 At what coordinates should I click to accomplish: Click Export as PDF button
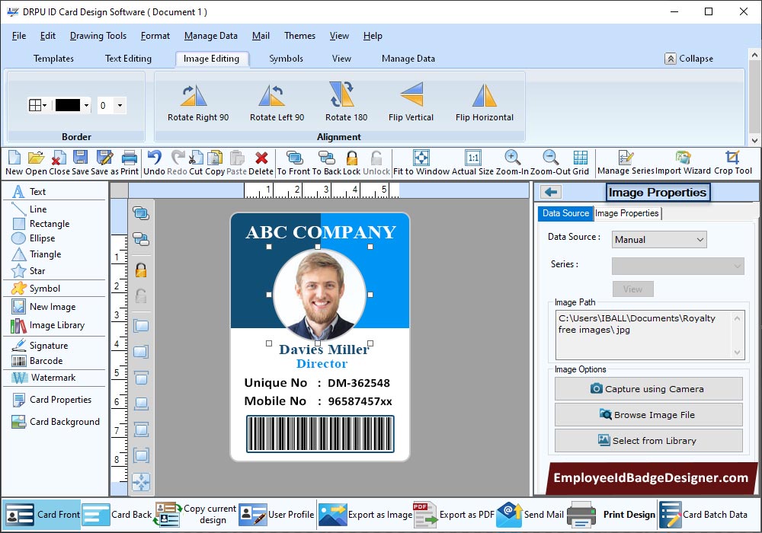click(x=453, y=515)
